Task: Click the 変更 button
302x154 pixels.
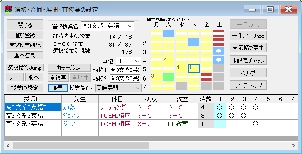Action: pos(58,88)
